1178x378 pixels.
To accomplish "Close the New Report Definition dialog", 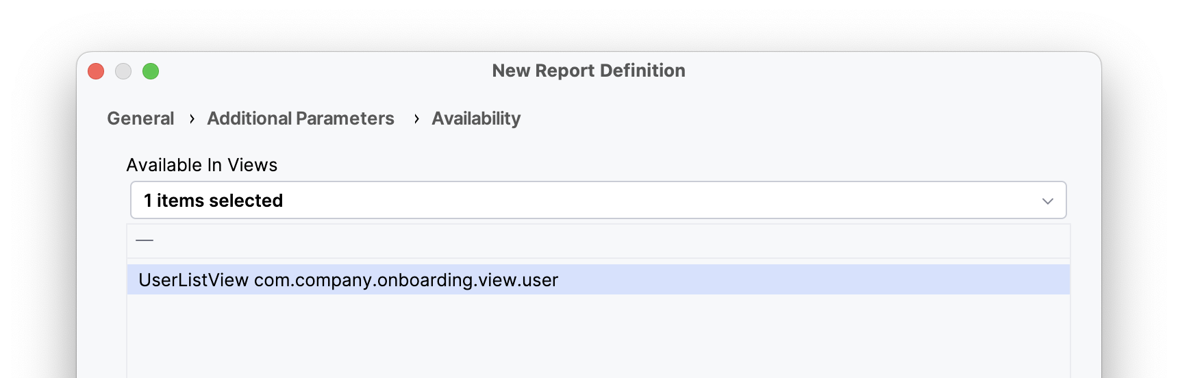I will pyautogui.click(x=96, y=71).
